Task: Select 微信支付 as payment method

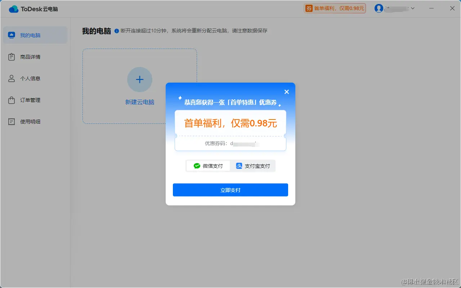Action: click(208, 166)
